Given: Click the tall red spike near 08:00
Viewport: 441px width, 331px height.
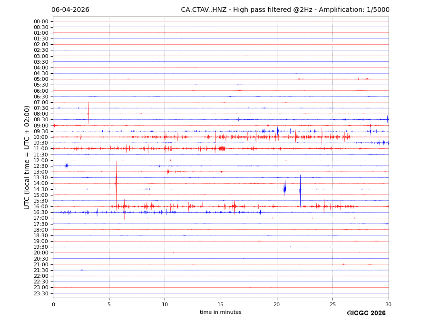Looking at the screenshot, I should [88, 113].
